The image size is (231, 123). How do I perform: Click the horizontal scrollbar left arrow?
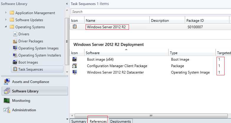72,116
